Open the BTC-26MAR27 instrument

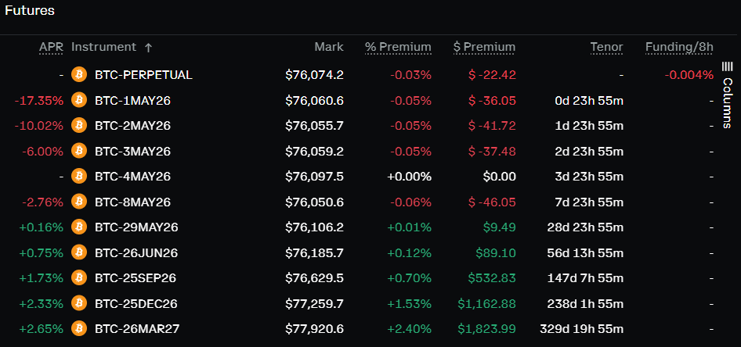[x=137, y=328]
